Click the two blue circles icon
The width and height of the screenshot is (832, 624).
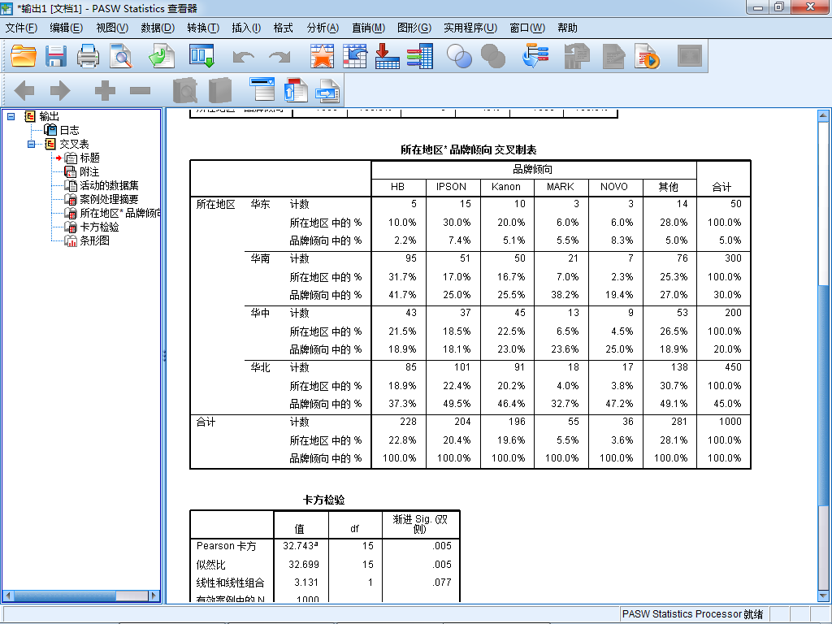coord(460,56)
